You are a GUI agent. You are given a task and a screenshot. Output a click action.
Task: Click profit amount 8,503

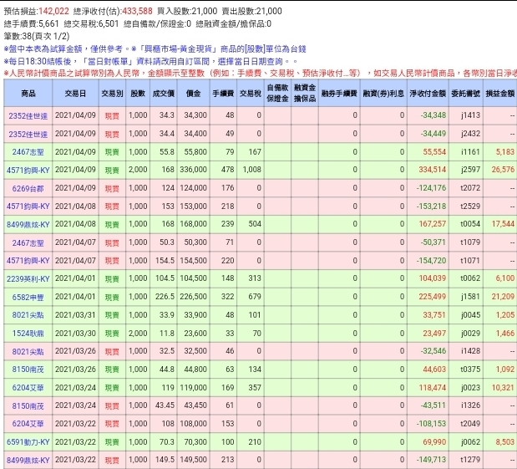[x=504, y=441]
